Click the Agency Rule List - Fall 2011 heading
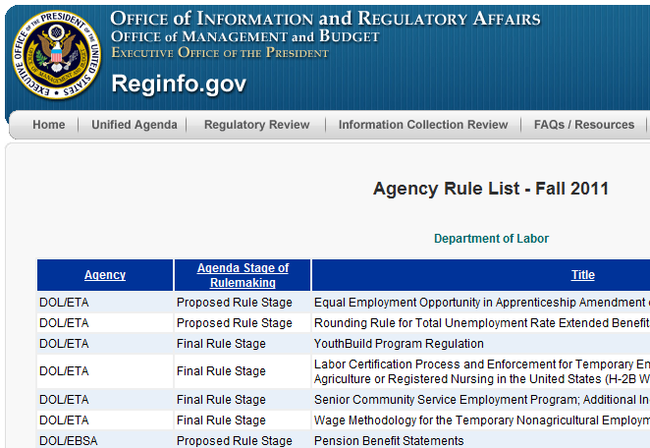This screenshot has width=650, height=448. pyautogui.click(x=491, y=189)
